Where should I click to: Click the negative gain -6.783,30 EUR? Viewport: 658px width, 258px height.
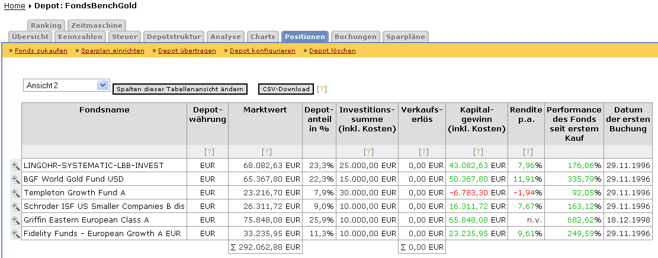477,193
